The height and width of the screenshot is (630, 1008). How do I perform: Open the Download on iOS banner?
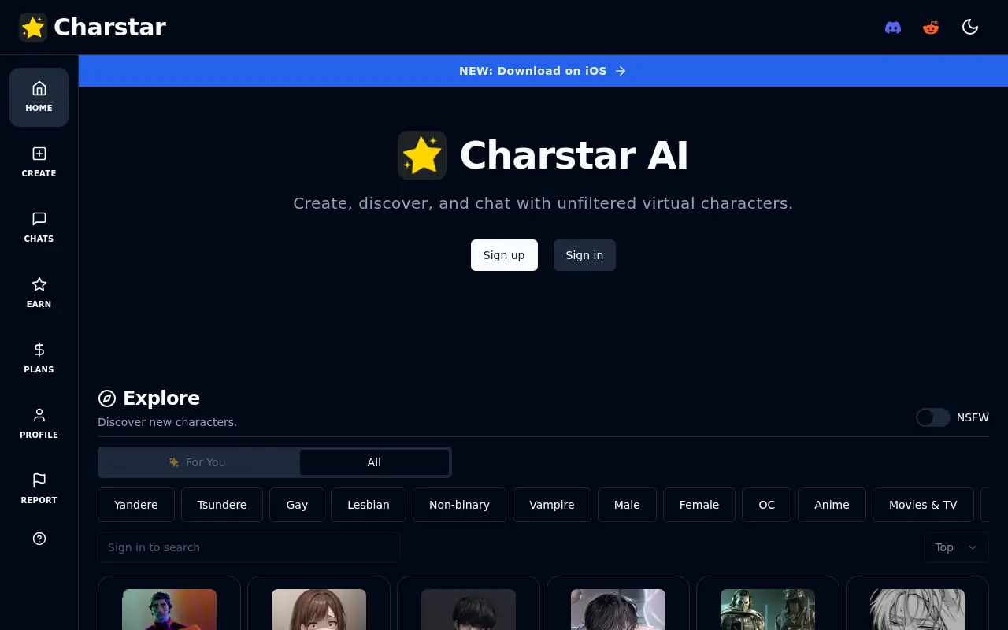click(x=543, y=71)
